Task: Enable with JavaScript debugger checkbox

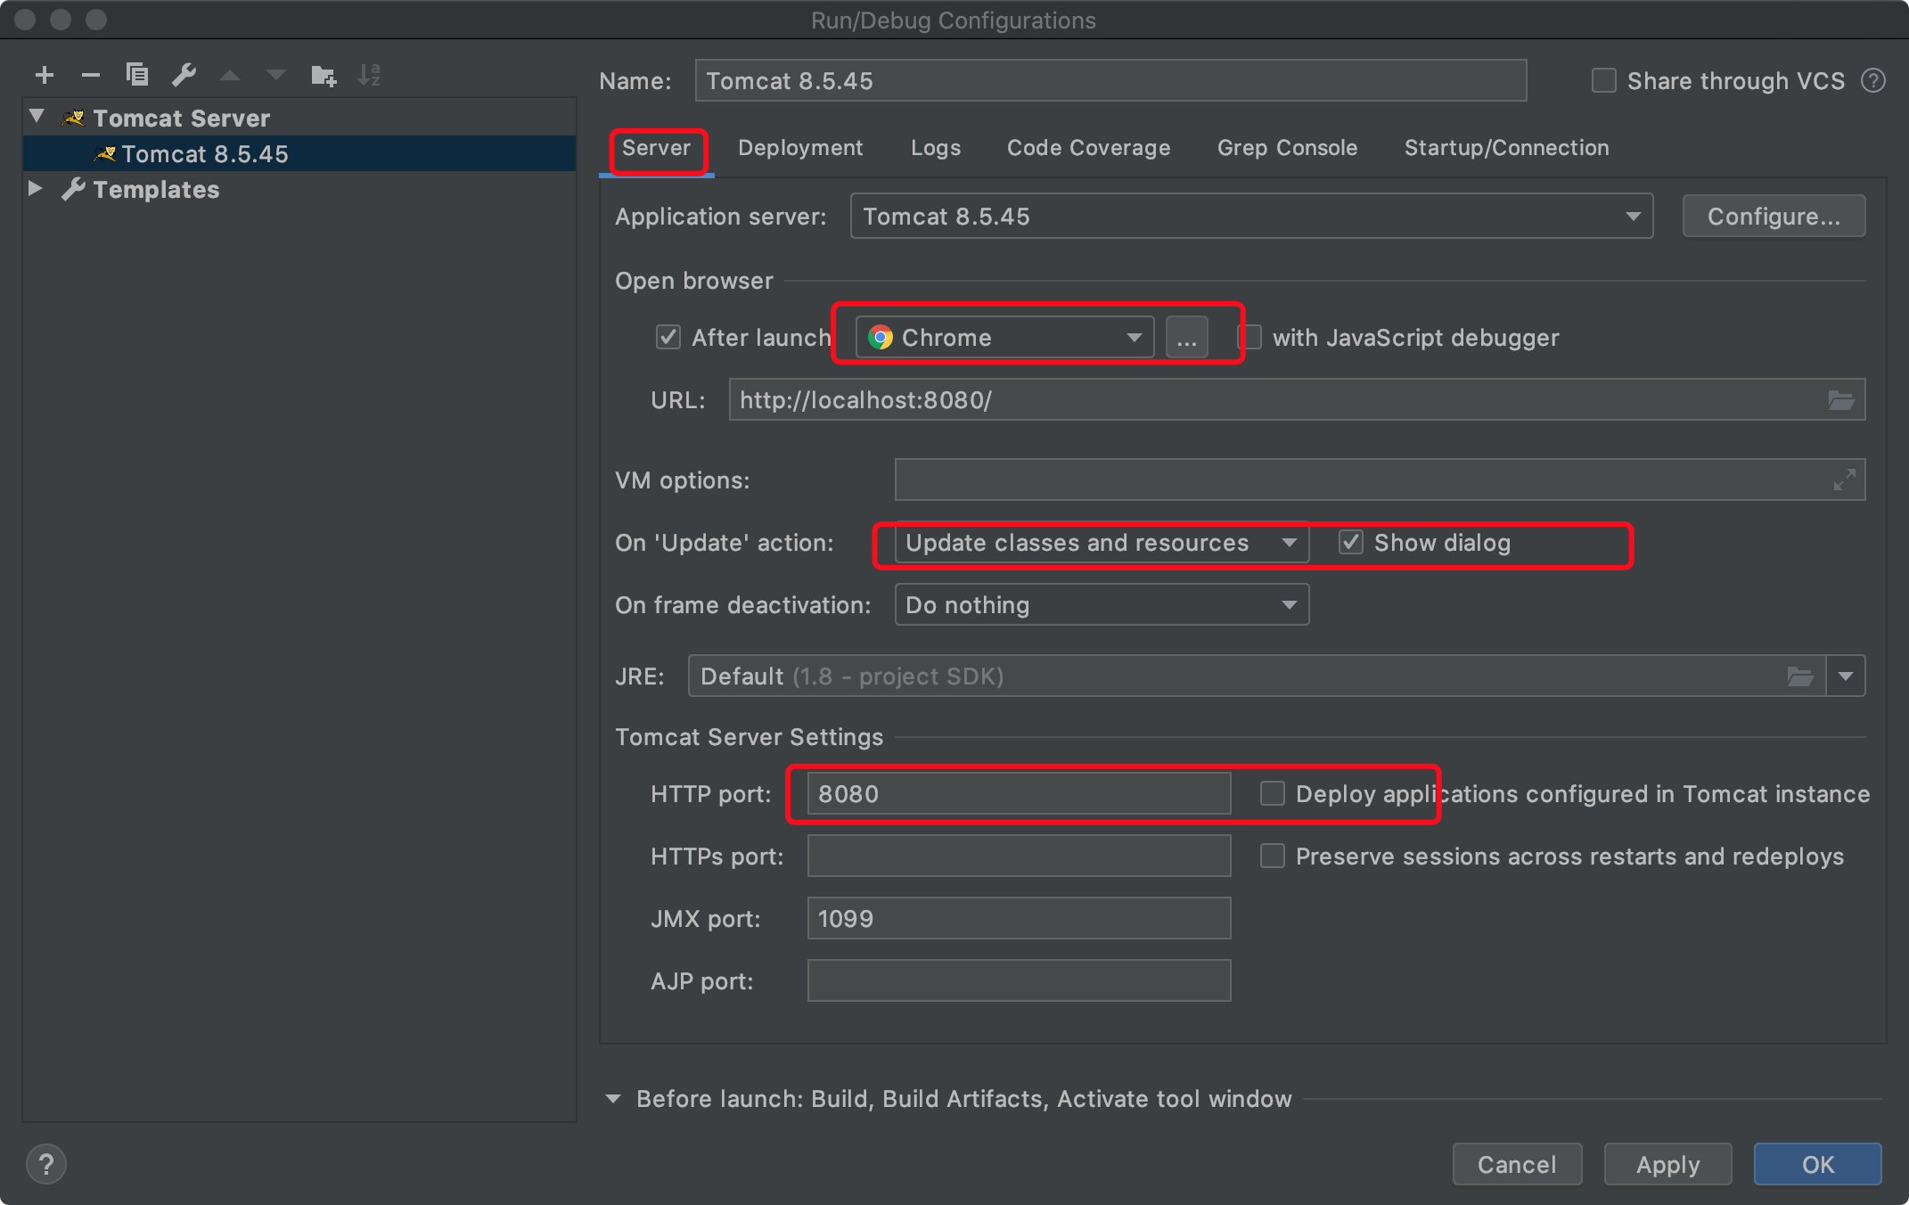Action: 1252,337
